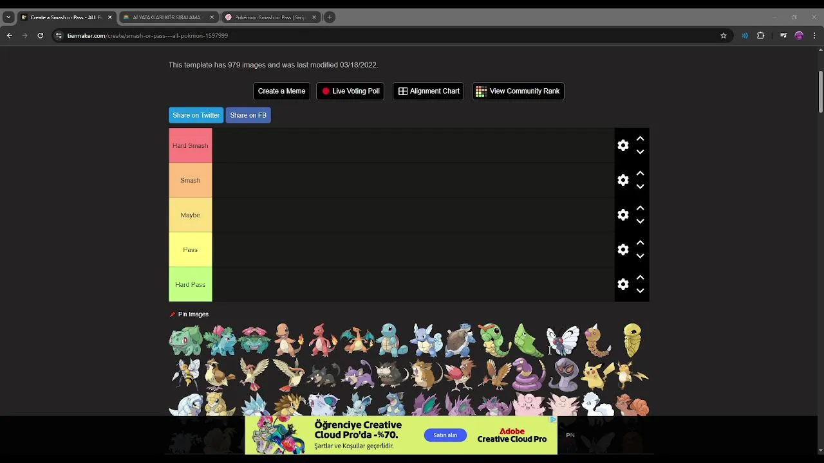Bookmark this page with star icon
Image resolution: width=824 pixels, height=463 pixels.
point(724,35)
